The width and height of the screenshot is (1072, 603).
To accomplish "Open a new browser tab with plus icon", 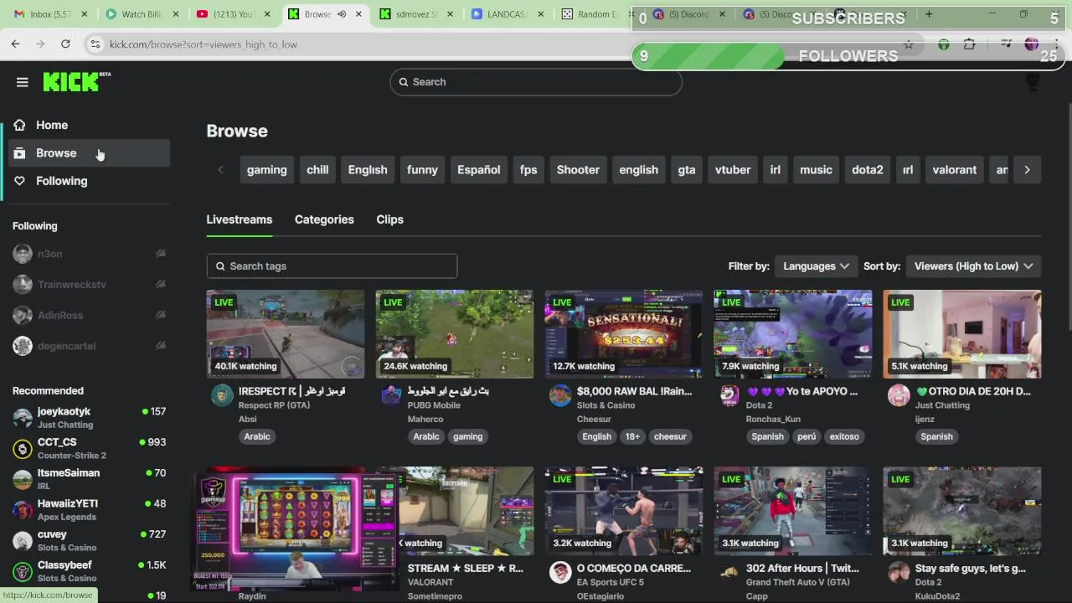I will pos(929,14).
